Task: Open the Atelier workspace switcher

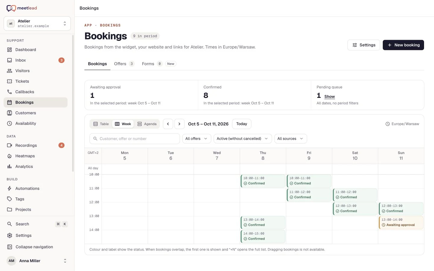Action: pos(37,23)
